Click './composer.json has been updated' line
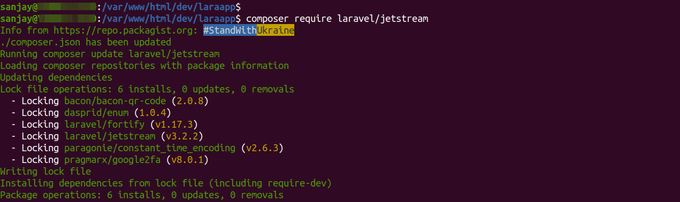Screen dimensions: 680x202 pyautogui.click(x=86, y=42)
